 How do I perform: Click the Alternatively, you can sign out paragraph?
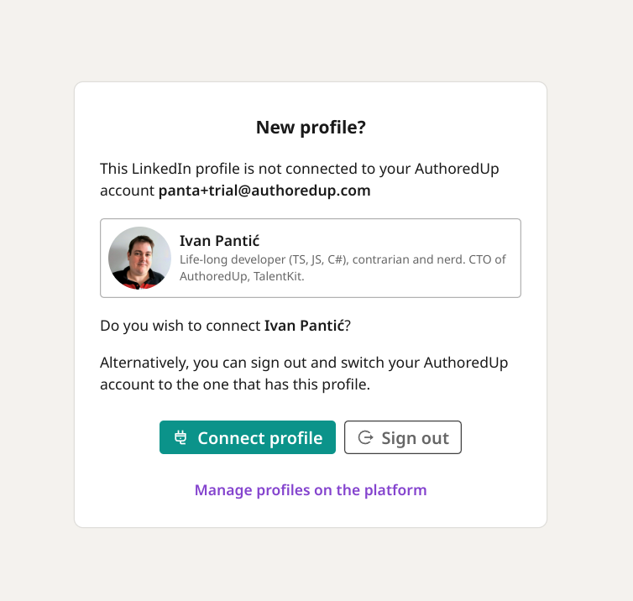coord(304,374)
